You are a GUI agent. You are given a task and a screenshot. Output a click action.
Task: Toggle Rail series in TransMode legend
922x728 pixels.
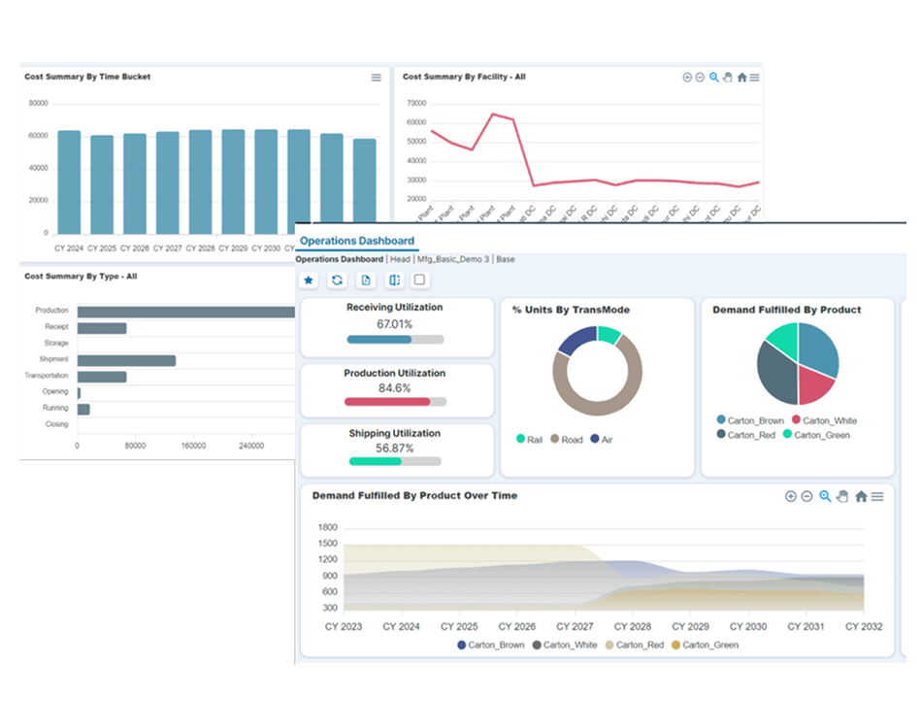529,440
